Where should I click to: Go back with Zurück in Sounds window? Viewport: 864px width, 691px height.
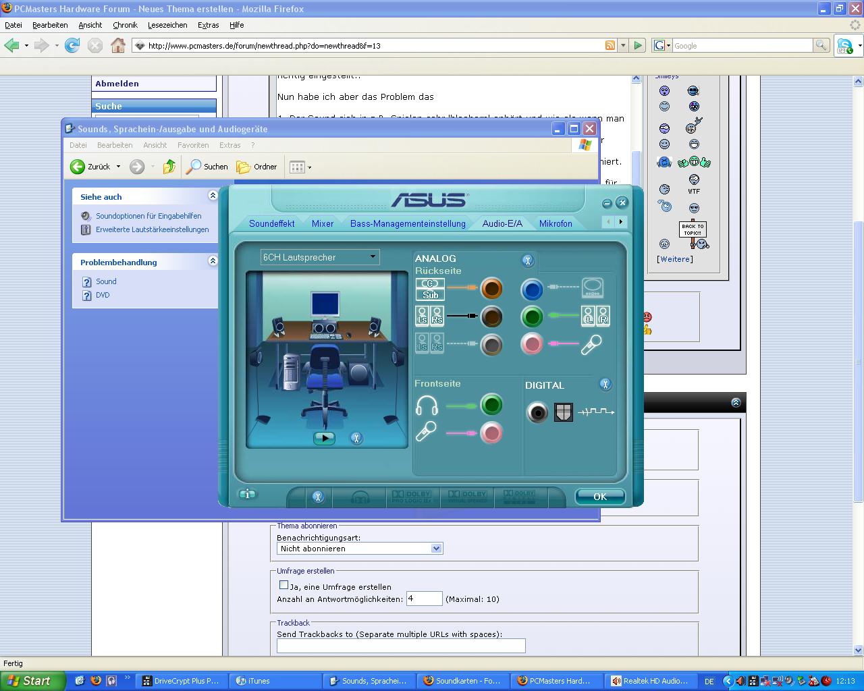pyautogui.click(x=90, y=167)
